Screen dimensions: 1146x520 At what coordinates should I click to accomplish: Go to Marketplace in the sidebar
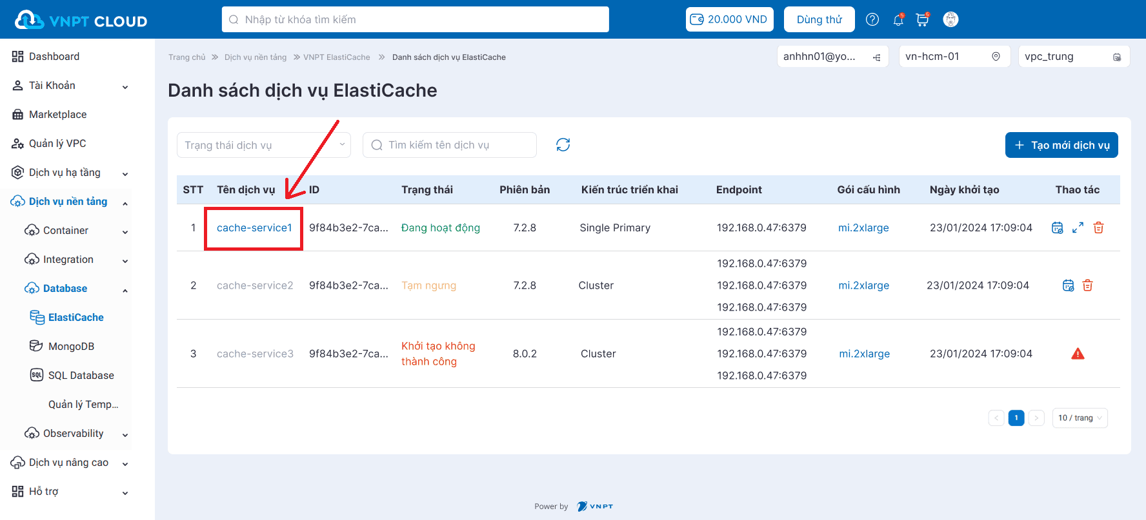[57, 115]
